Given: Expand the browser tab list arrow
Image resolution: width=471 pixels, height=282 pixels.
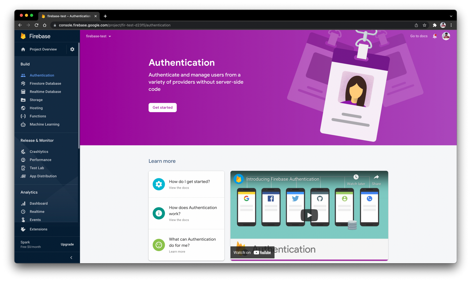Looking at the screenshot, I should (x=451, y=16).
